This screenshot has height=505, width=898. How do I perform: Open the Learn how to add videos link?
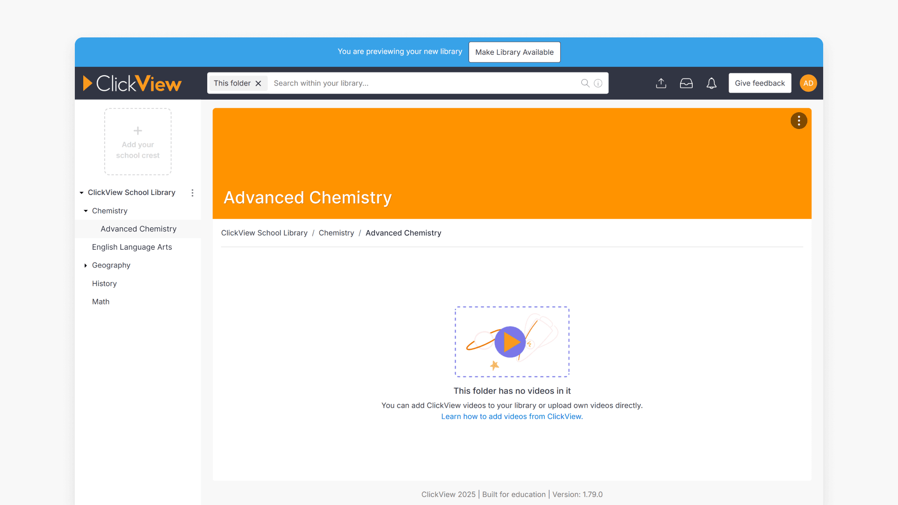pyautogui.click(x=512, y=416)
